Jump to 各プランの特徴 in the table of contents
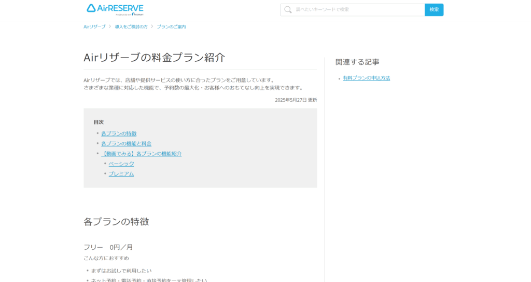This screenshot has width=531, height=282. tap(119, 133)
